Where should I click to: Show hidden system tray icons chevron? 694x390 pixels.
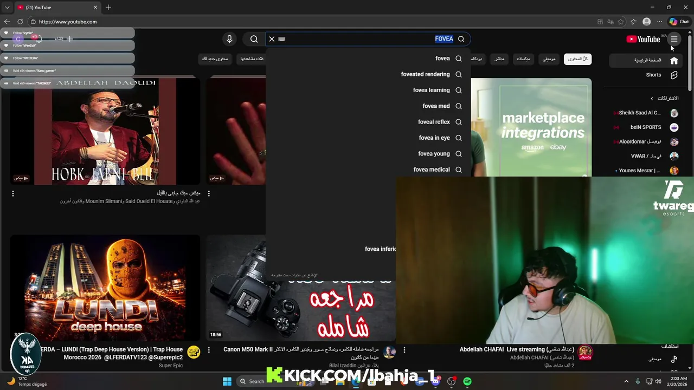click(x=626, y=381)
